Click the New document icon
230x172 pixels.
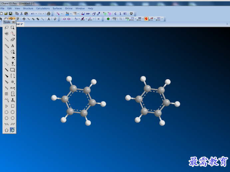[x=2, y=14]
